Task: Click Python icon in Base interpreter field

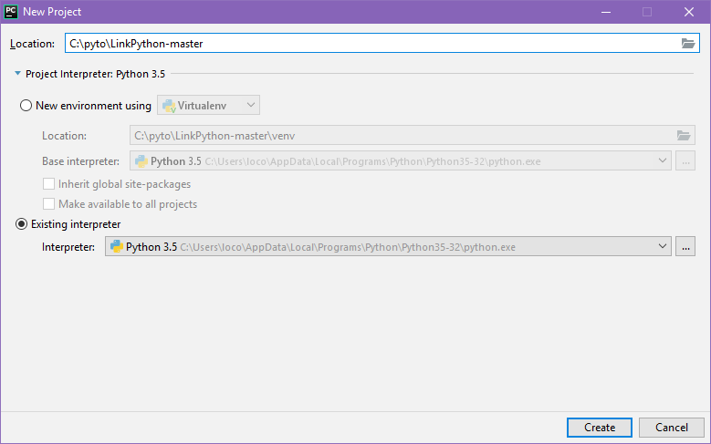Action: [141, 161]
